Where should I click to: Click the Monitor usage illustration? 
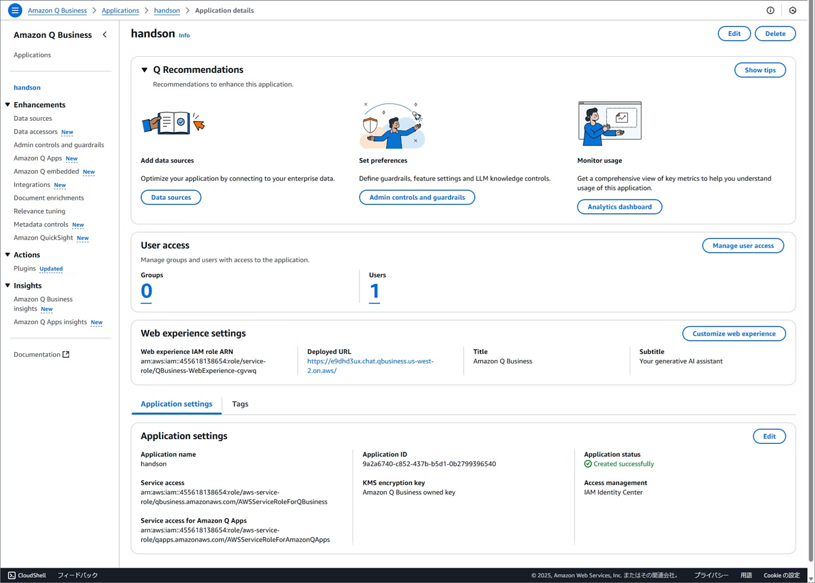pyautogui.click(x=610, y=124)
